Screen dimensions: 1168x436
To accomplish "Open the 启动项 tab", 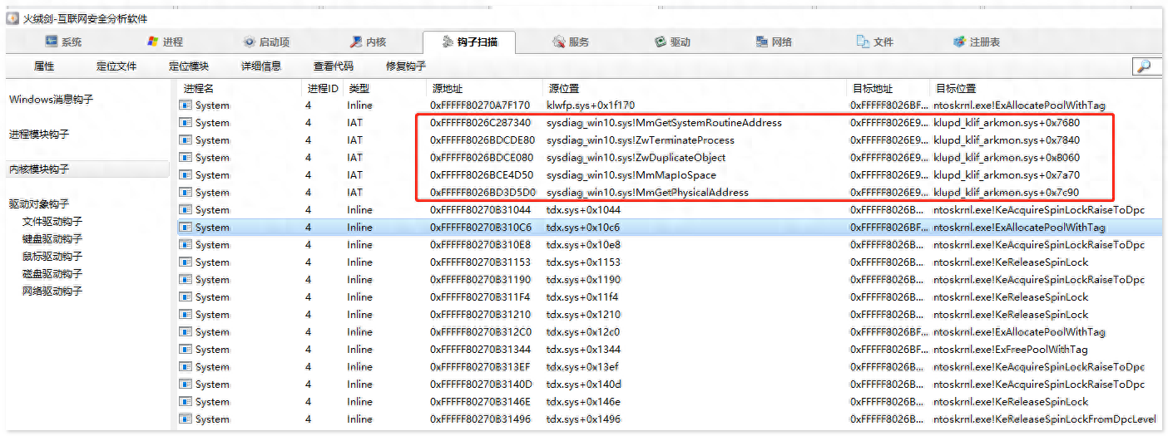I will pos(266,42).
